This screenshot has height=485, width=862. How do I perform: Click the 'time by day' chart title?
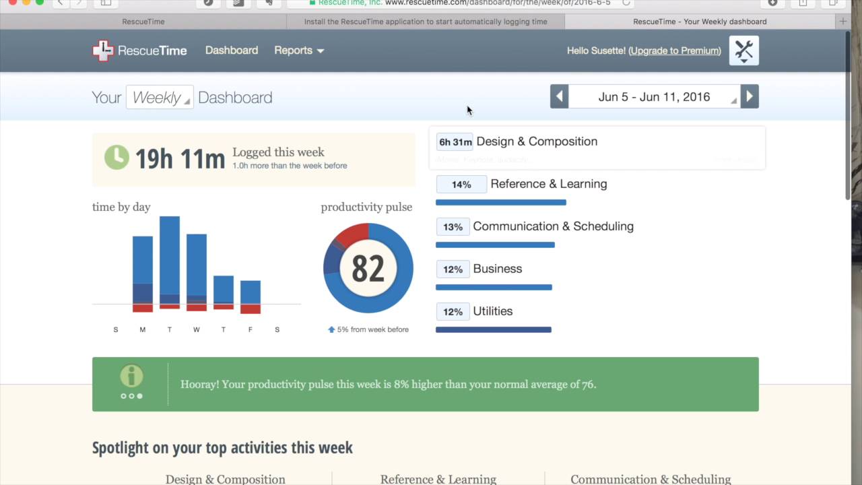[121, 207]
